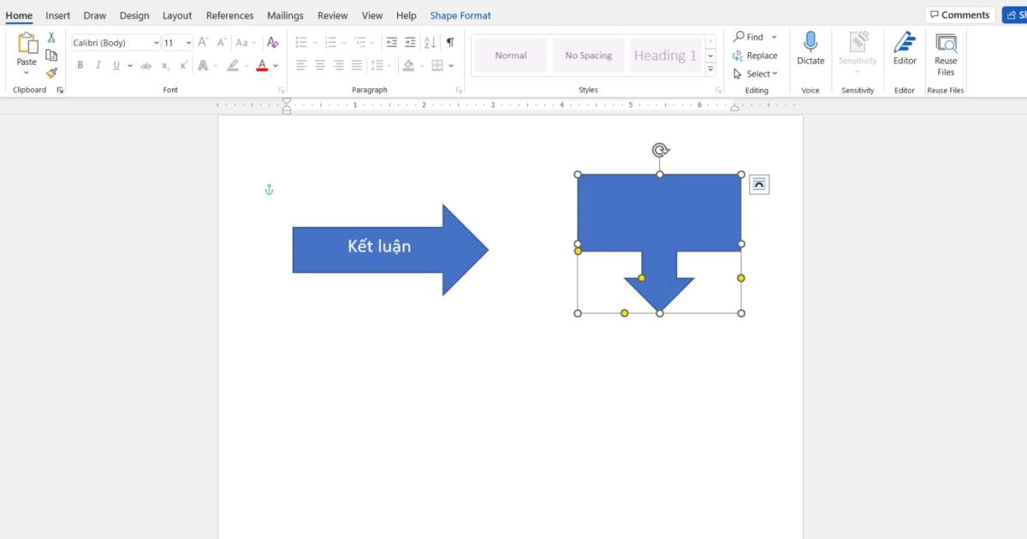Toggle Show/Hide paragraph marks
This screenshot has height=539, width=1027.
[x=450, y=43]
